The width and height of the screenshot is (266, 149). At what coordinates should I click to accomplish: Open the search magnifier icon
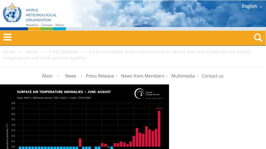(x=258, y=38)
